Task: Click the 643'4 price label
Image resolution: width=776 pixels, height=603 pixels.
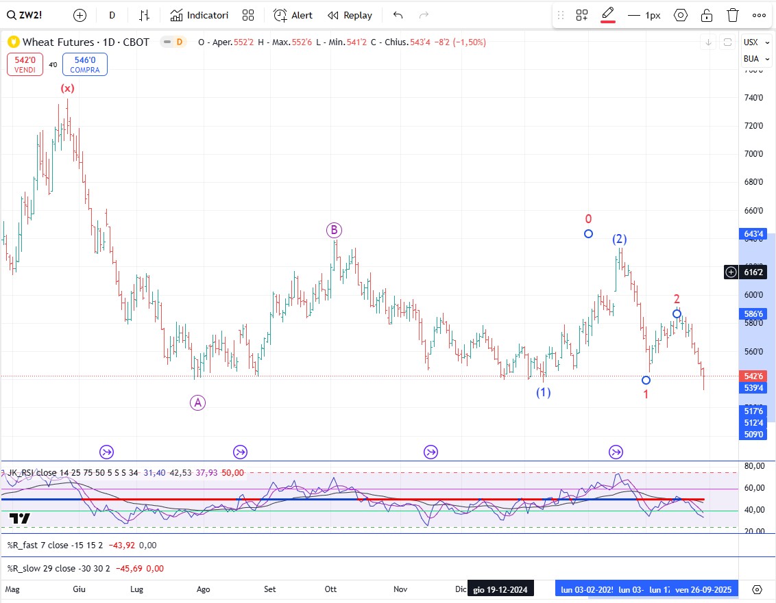Action: (754, 234)
